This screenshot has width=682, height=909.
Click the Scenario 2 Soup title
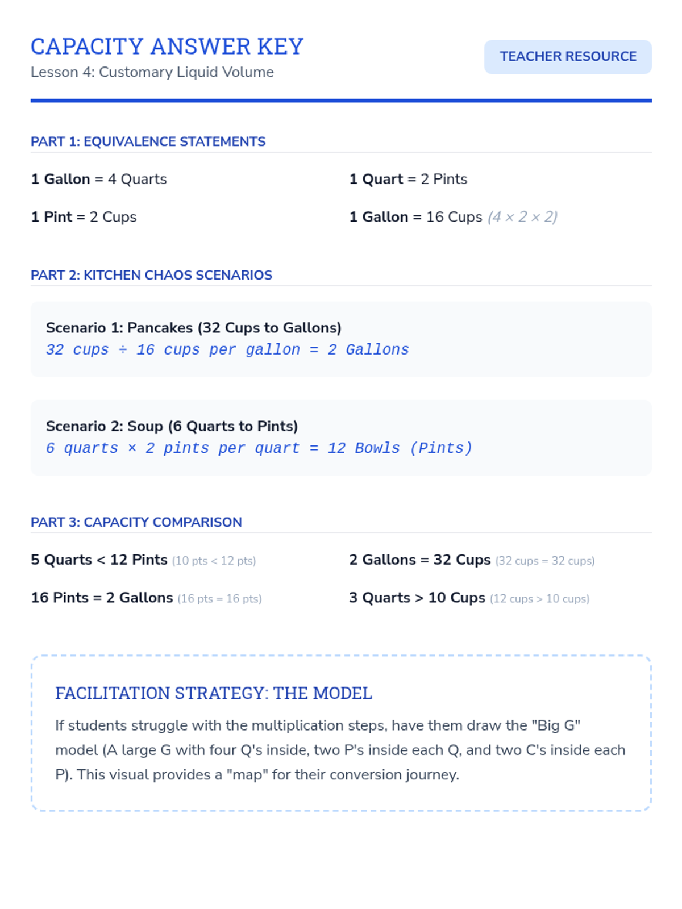pyautogui.click(x=172, y=426)
